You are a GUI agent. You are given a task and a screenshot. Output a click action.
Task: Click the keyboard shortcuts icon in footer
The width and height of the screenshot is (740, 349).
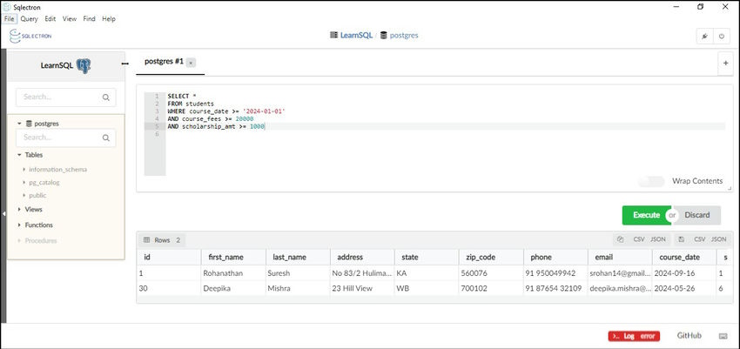pos(723,335)
